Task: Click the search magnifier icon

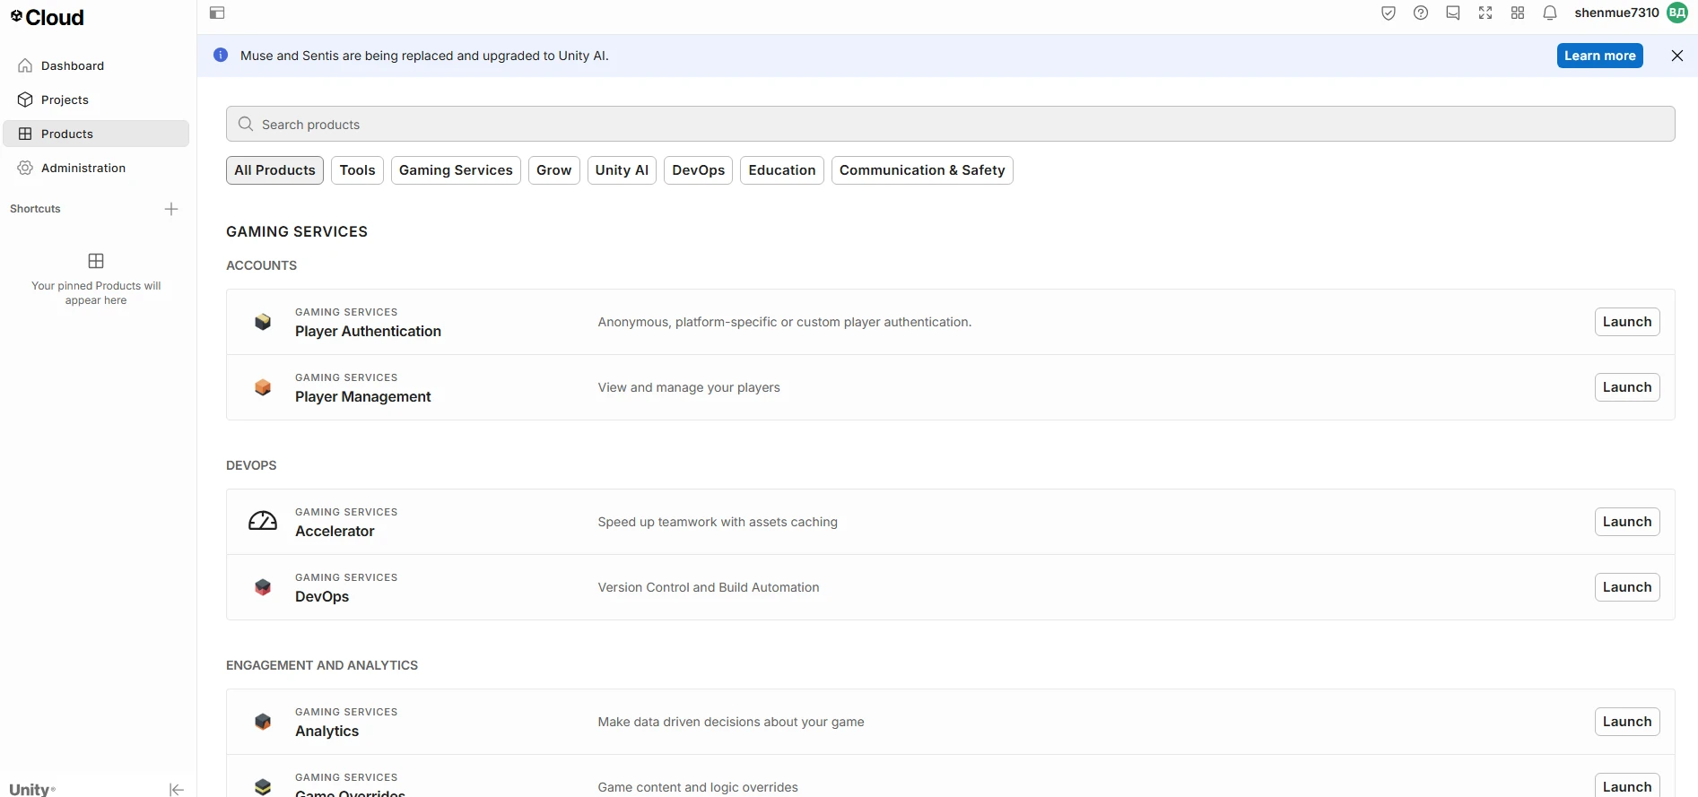Action: point(246,124)
